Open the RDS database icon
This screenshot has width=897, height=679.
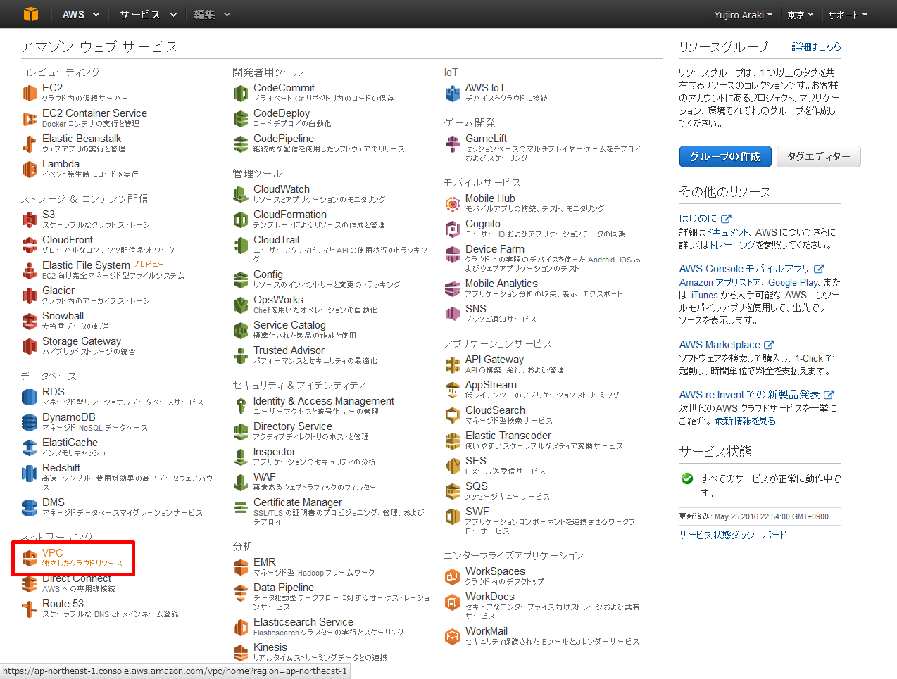click(x=29, y=397)
